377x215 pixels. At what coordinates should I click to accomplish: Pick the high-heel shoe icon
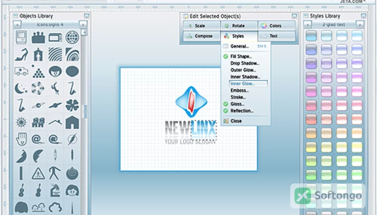[21, 55]
